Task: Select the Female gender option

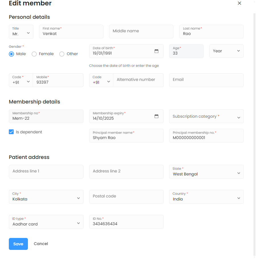Action: 34,54
